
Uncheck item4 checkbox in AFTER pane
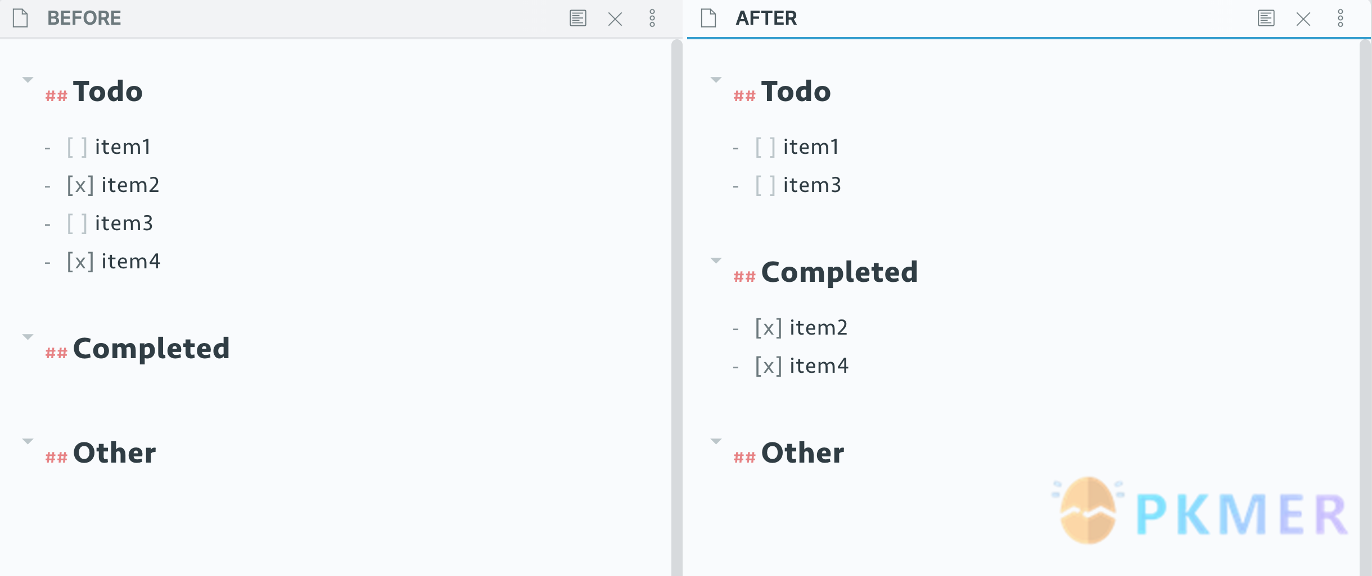pyautogui.click(x=769, y=366)
